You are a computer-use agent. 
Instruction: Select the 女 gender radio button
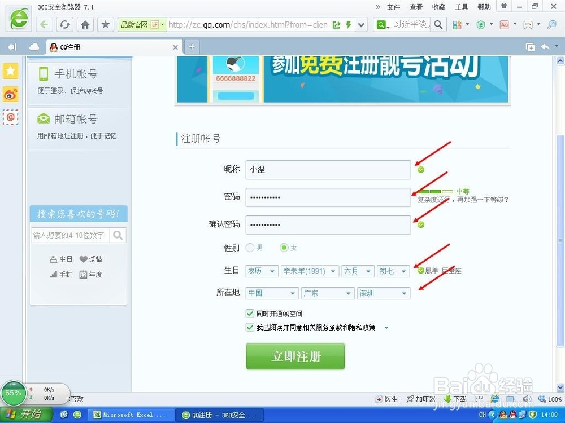tap(284, 248)
